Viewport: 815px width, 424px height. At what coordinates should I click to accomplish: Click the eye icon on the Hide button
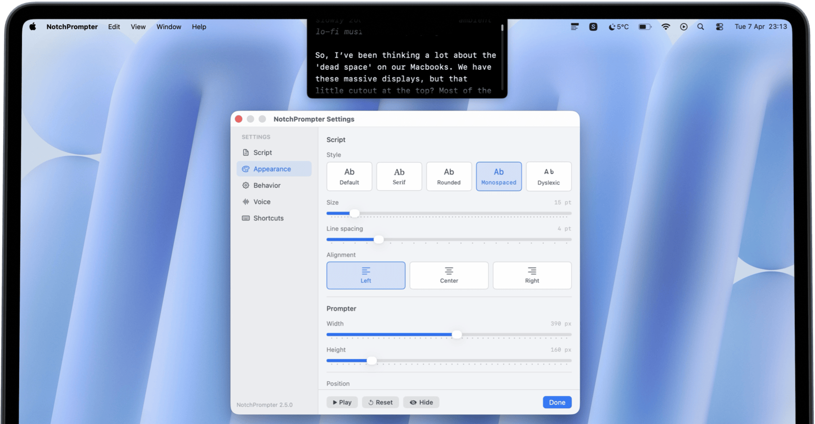413,402
